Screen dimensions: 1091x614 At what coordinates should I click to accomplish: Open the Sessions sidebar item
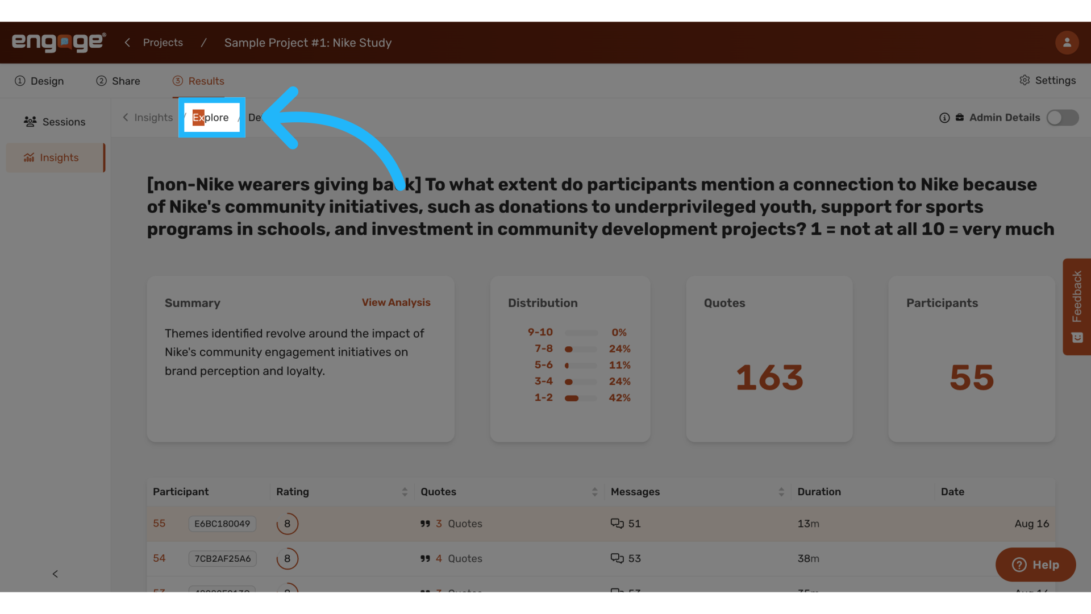pos(55,122)
